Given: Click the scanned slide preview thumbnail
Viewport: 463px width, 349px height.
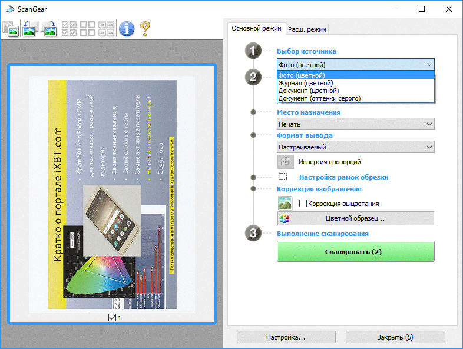Looking at the screenshot, I should coord(112,194).
